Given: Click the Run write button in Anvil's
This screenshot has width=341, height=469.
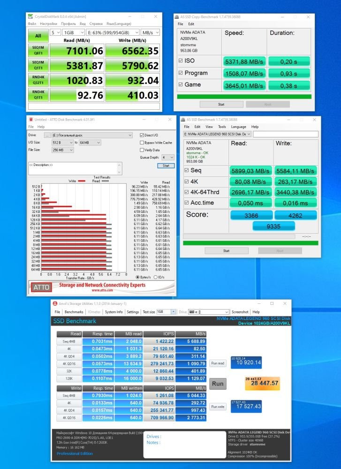Looking at the screenshot, I should coord(218,407).
